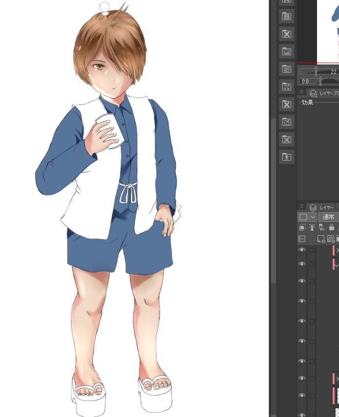
Task: Tick checkbox beside lower collapsed folder
Action: pyautogui.click(x=312, y=378)
